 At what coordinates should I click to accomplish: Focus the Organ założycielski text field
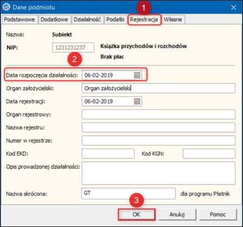pyautogui.click(x=158, y=88)
